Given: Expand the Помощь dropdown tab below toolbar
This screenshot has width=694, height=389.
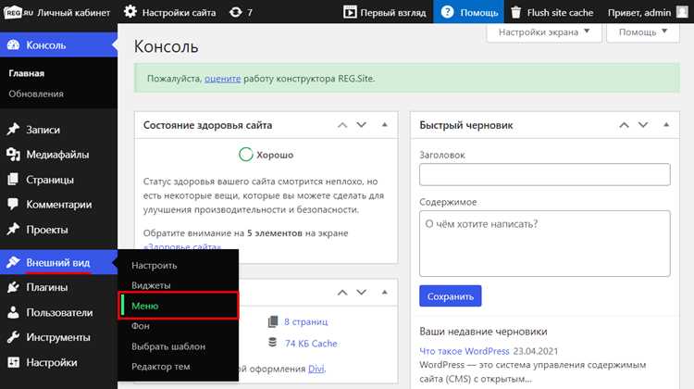Looking at the screenshot, I should point(643,32).
